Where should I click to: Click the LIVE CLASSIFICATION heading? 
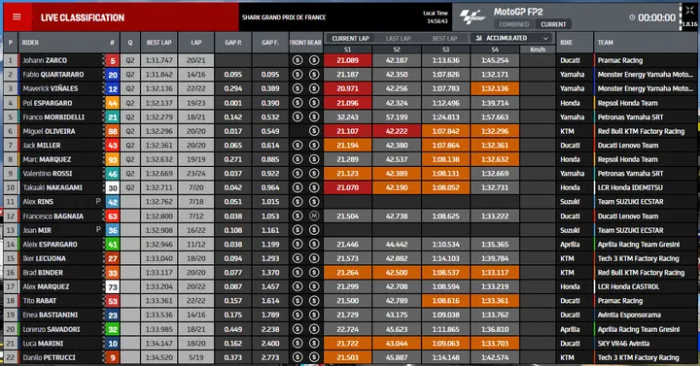[x=83, y=17]
